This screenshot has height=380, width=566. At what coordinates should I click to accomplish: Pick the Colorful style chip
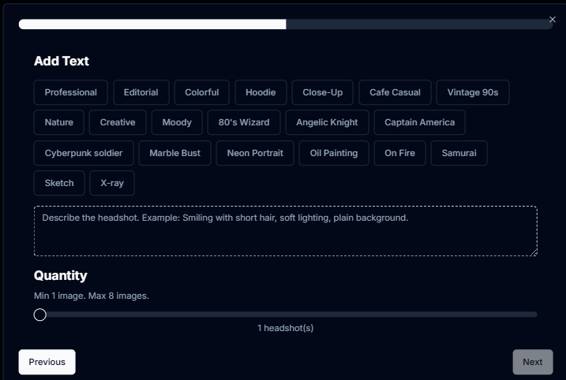tap(202, 92)
